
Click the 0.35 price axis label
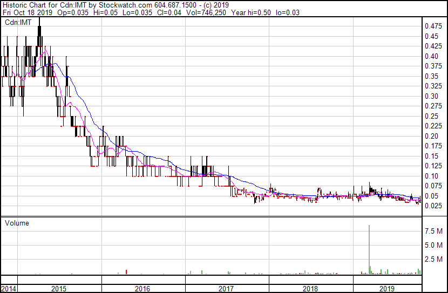431,76
